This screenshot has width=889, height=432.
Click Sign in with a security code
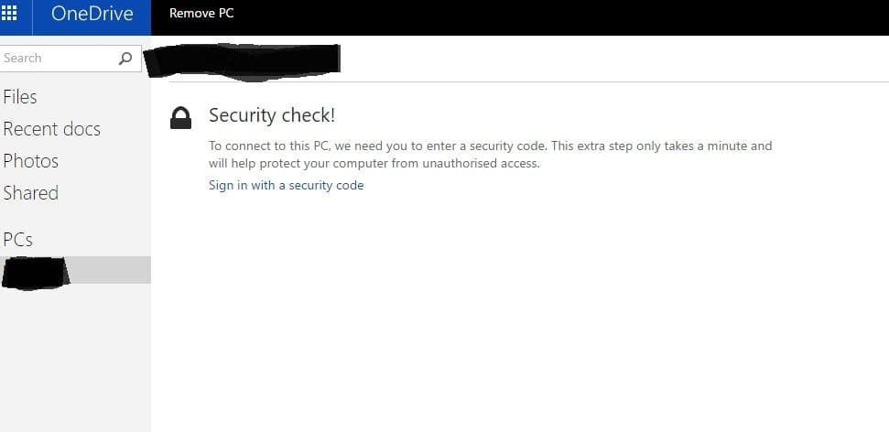286,186
